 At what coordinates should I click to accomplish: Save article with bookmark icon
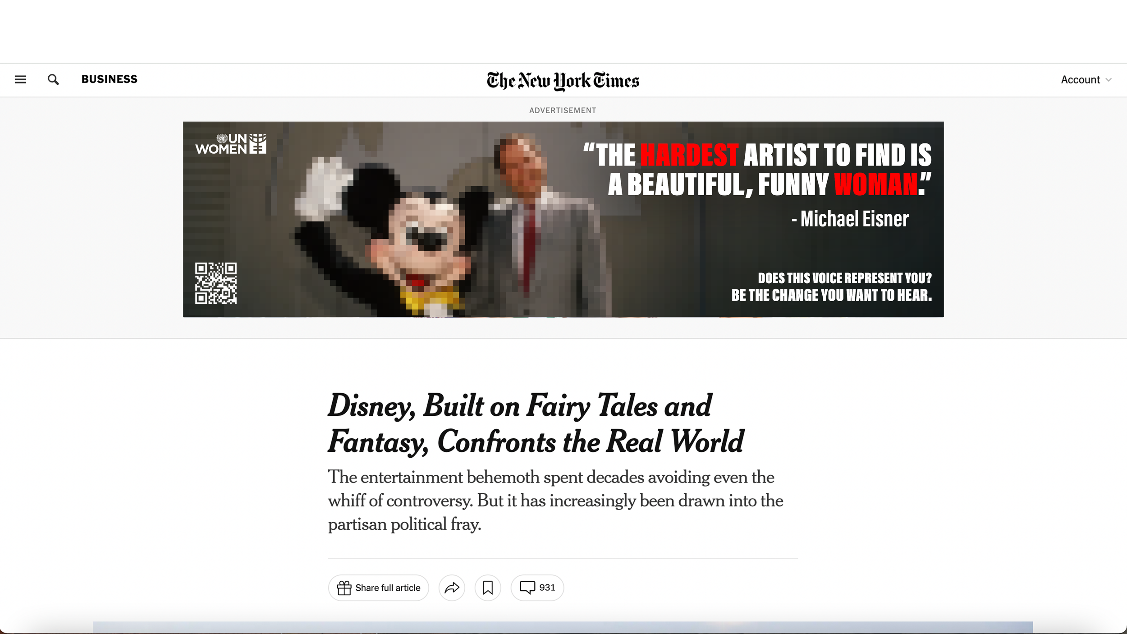488,588
